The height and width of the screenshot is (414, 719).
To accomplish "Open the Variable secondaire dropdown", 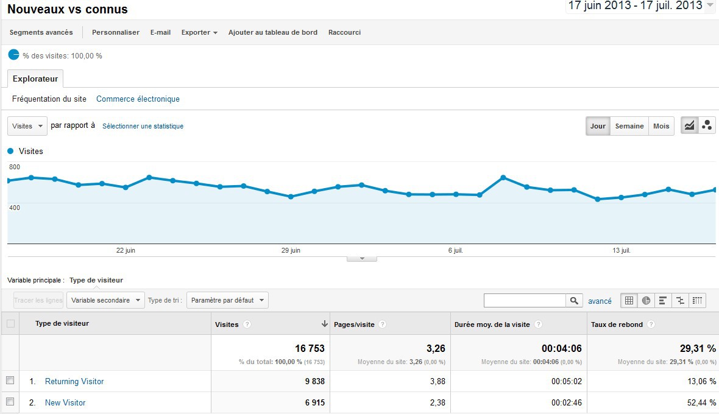I will 105,300.
